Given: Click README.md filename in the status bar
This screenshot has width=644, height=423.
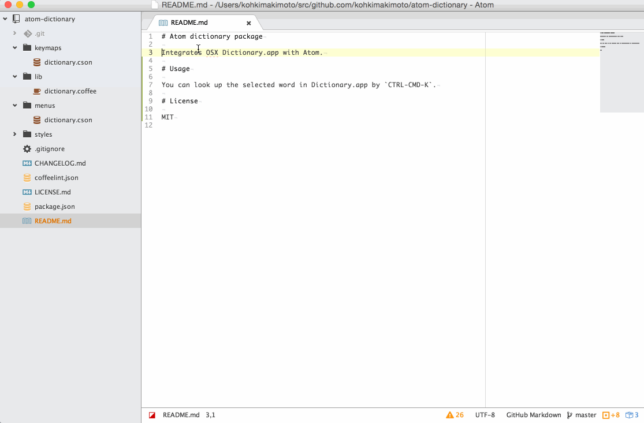Looking at the screenshot, I should click(x=181, y=415).
